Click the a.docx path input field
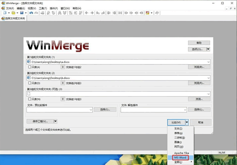 point(118,62)
